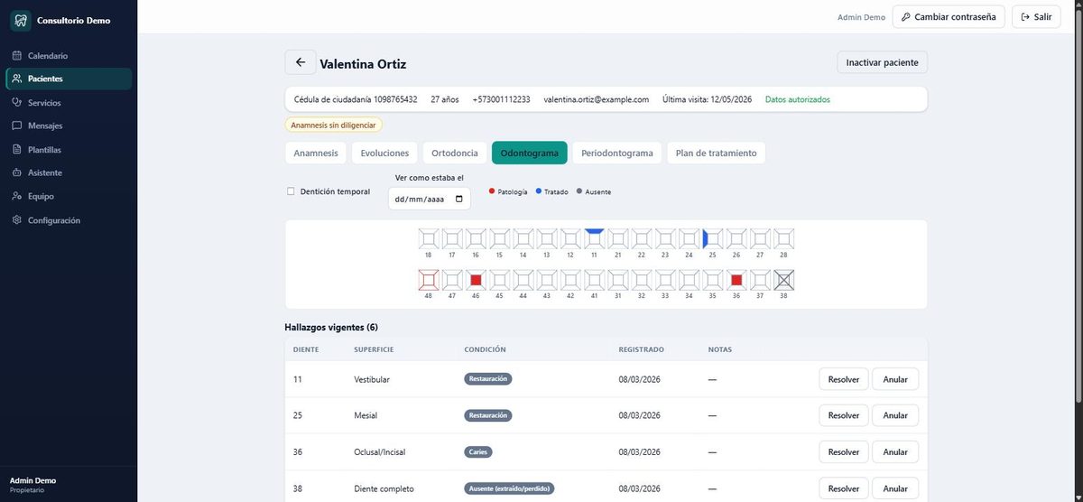Viewport: 1083px width, 502px height.
Task: Click Inactivar paciente button
Action: (x=882, y=62)
